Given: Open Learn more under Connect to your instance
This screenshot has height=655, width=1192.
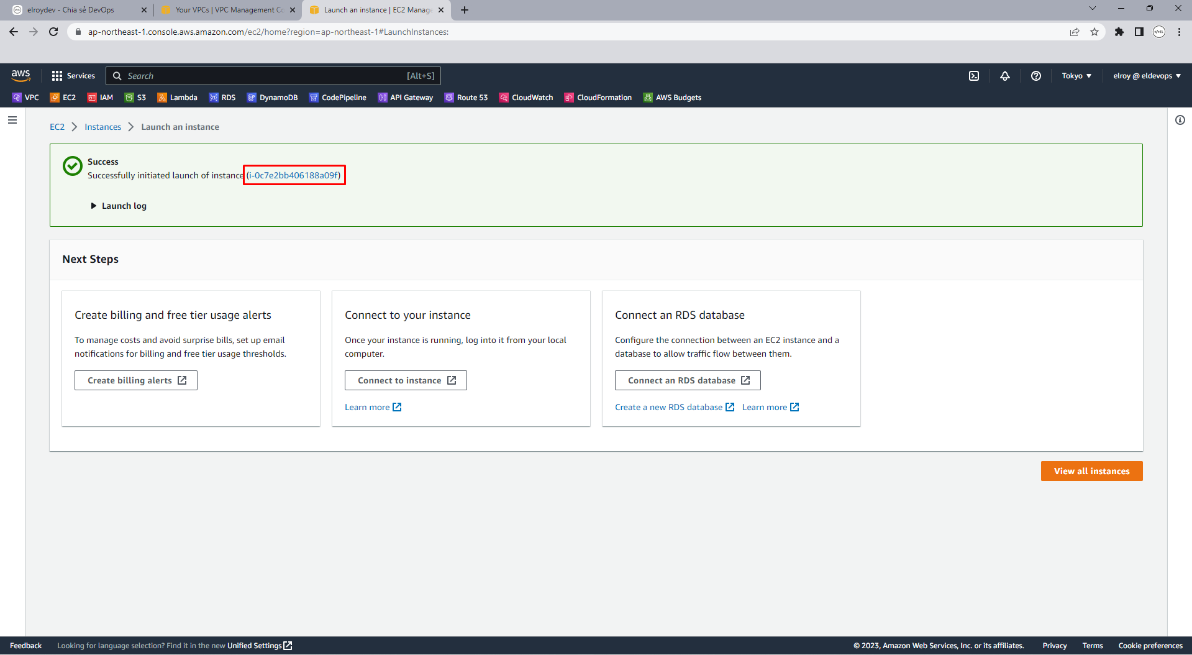Looking at the screenshot, I should (373, 407).
